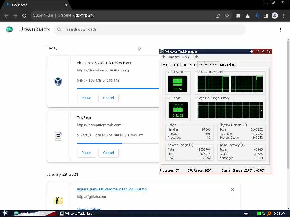Viewport: 290px width, 217px height.
Task: Switch to the Windows Task Manager taskbar button
Action: pyautogui.click(x=79, y=214)
